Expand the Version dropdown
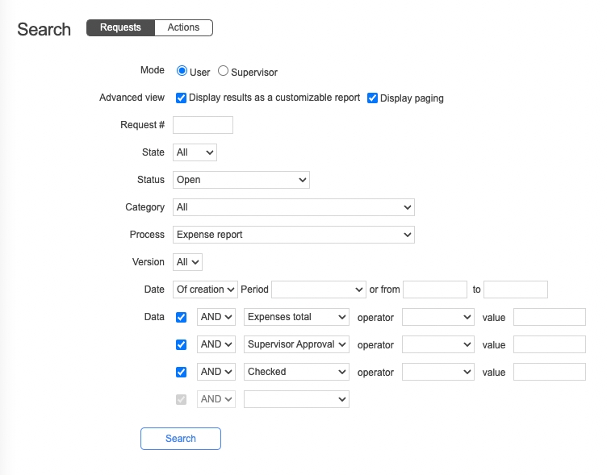 [x=187, y=262]
